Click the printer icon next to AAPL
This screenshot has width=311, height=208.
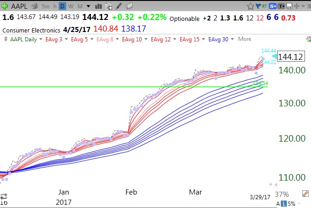tap(34, 6)
